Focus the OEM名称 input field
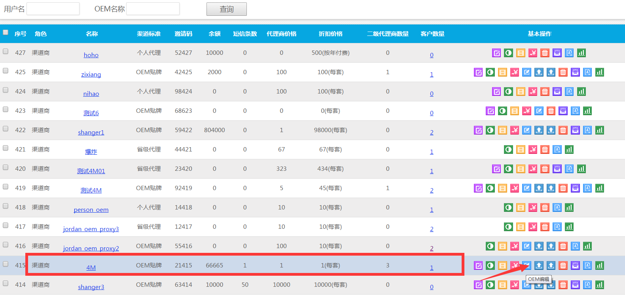The image size is (625, 299). (x=153, y=9)
